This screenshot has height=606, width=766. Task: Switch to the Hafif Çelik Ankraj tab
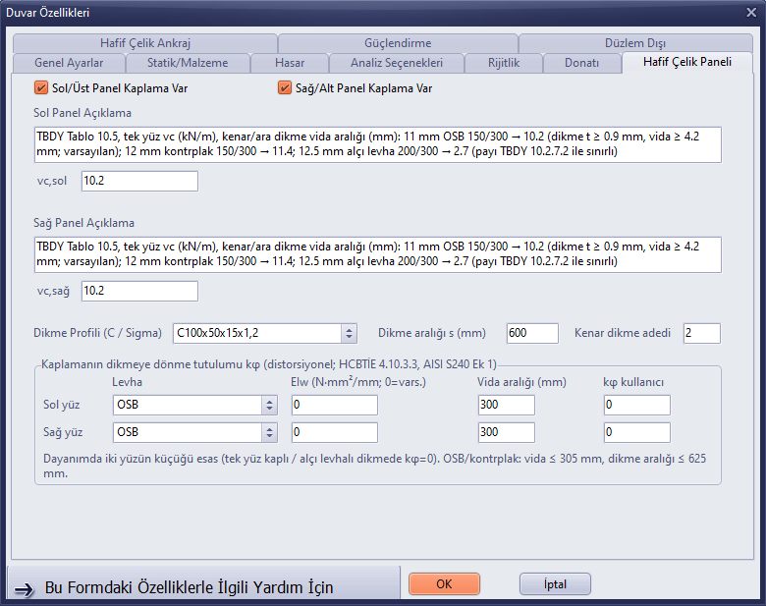[x=145, y=43]
